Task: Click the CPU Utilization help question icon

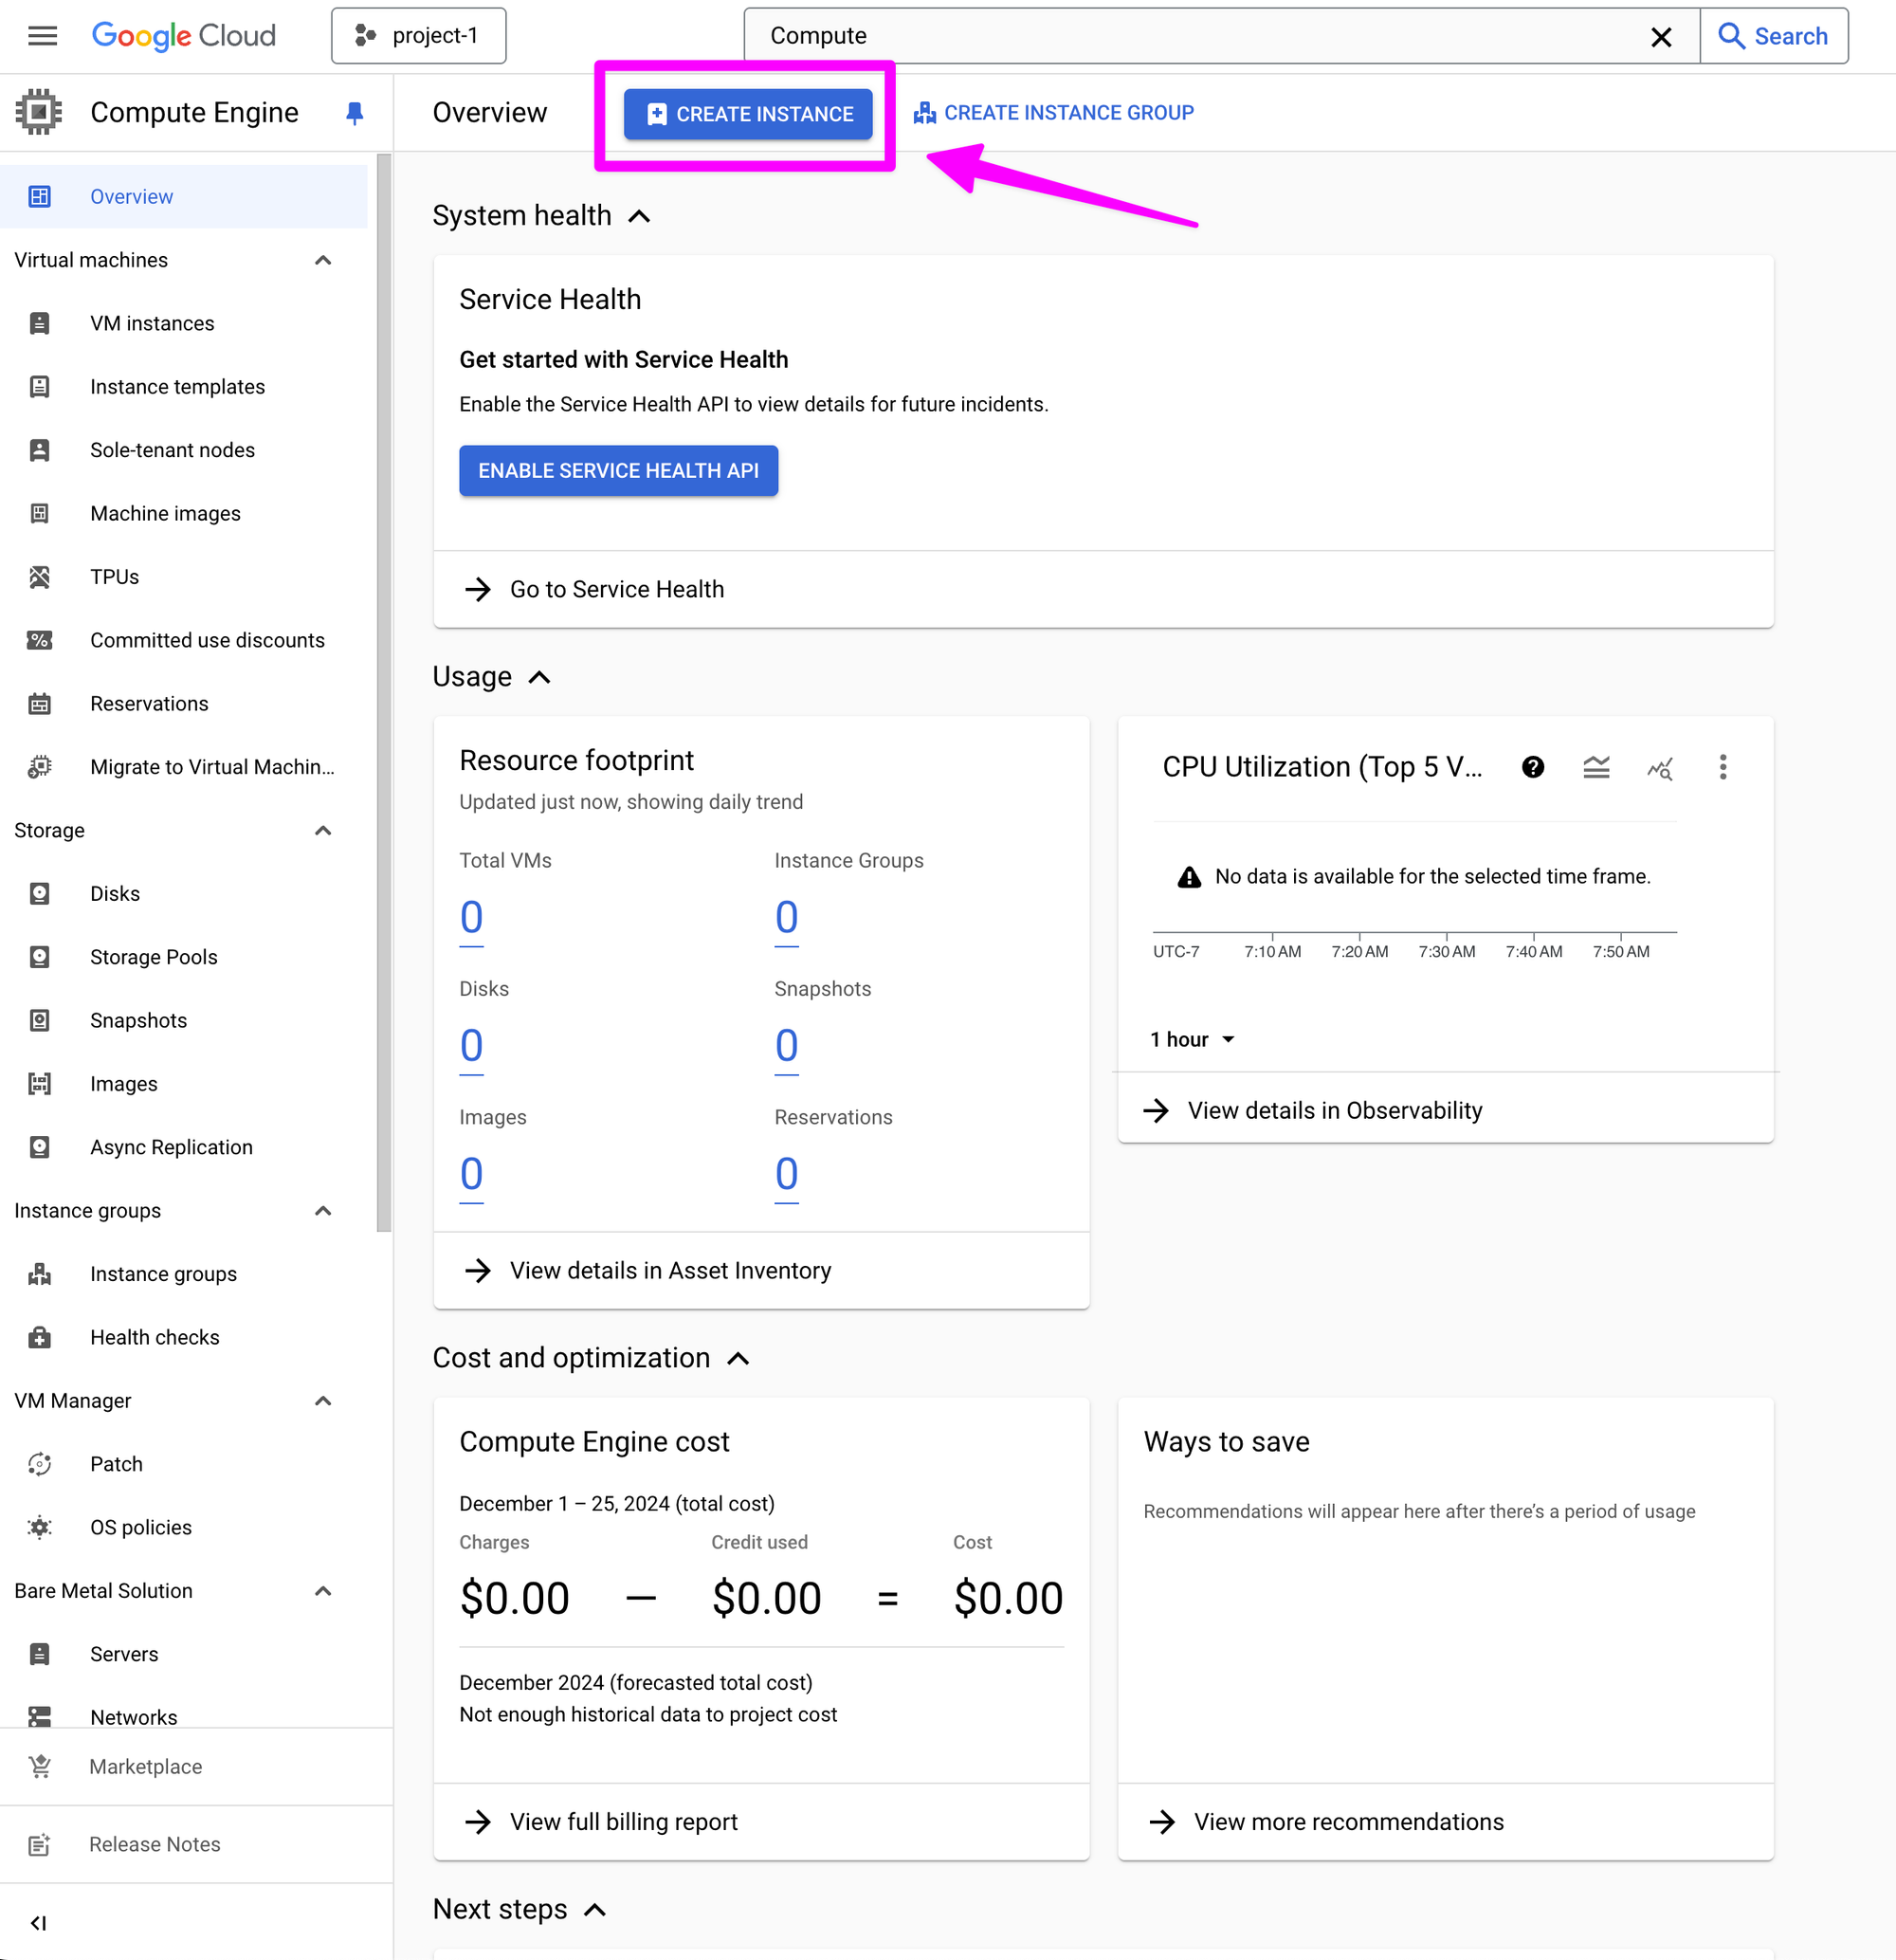Action: click(x=1532, y=767)
